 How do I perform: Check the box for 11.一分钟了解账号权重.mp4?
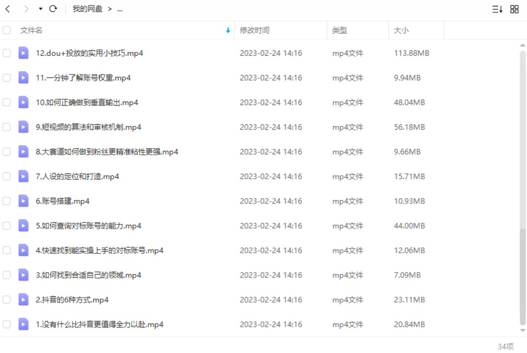(x=6, y=78)
